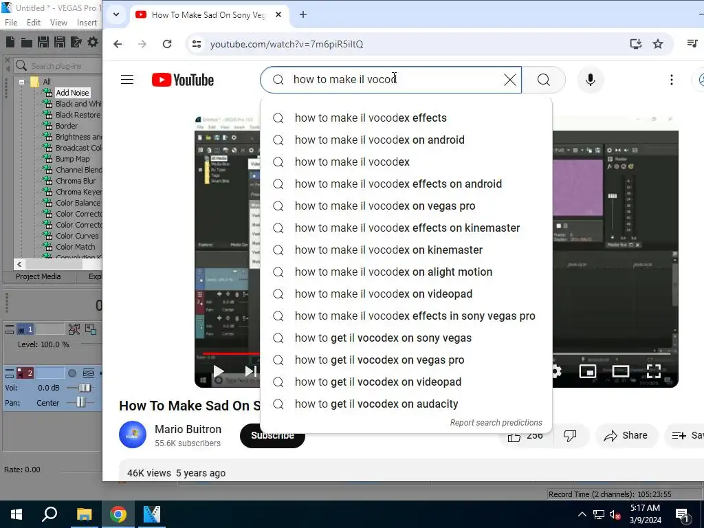Dislike this video

click(570, 435)
